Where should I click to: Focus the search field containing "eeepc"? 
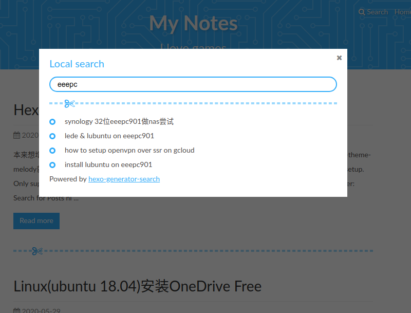(x=193, y=84)
